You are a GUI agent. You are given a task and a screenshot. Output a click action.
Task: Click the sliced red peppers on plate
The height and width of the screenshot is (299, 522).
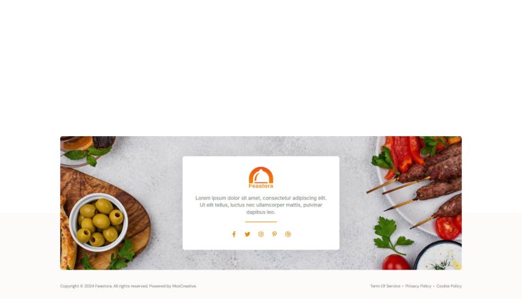click(x=405, y=154)
